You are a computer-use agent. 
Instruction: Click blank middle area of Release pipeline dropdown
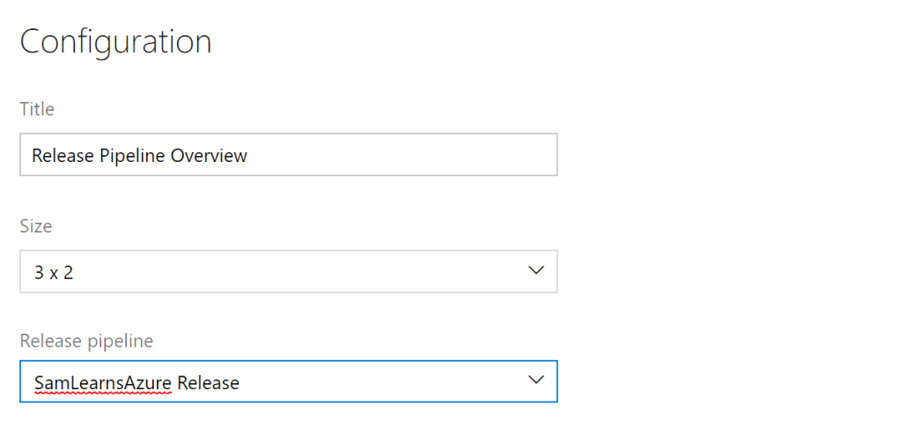[x=379, y=381]
